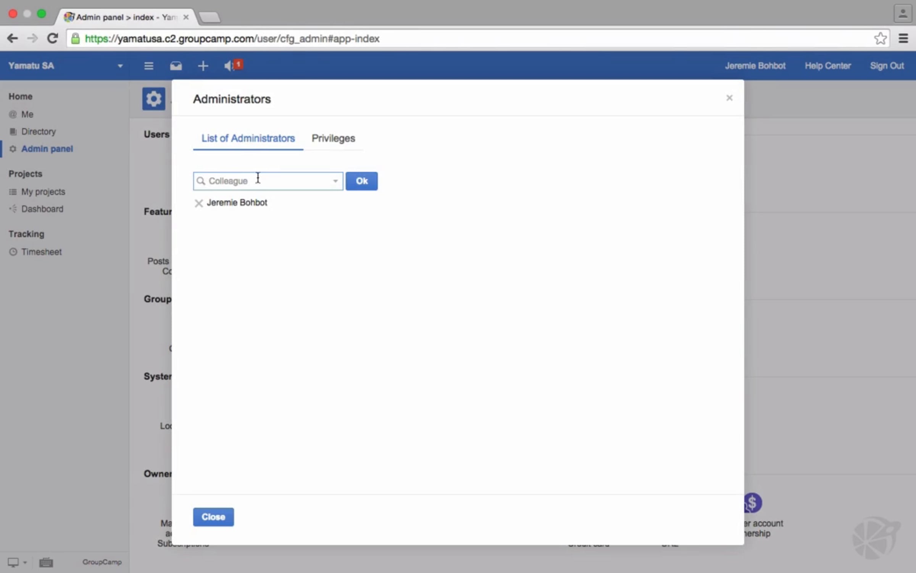Remove Jeremie Bohbot with the X icon

coord(198,203)
